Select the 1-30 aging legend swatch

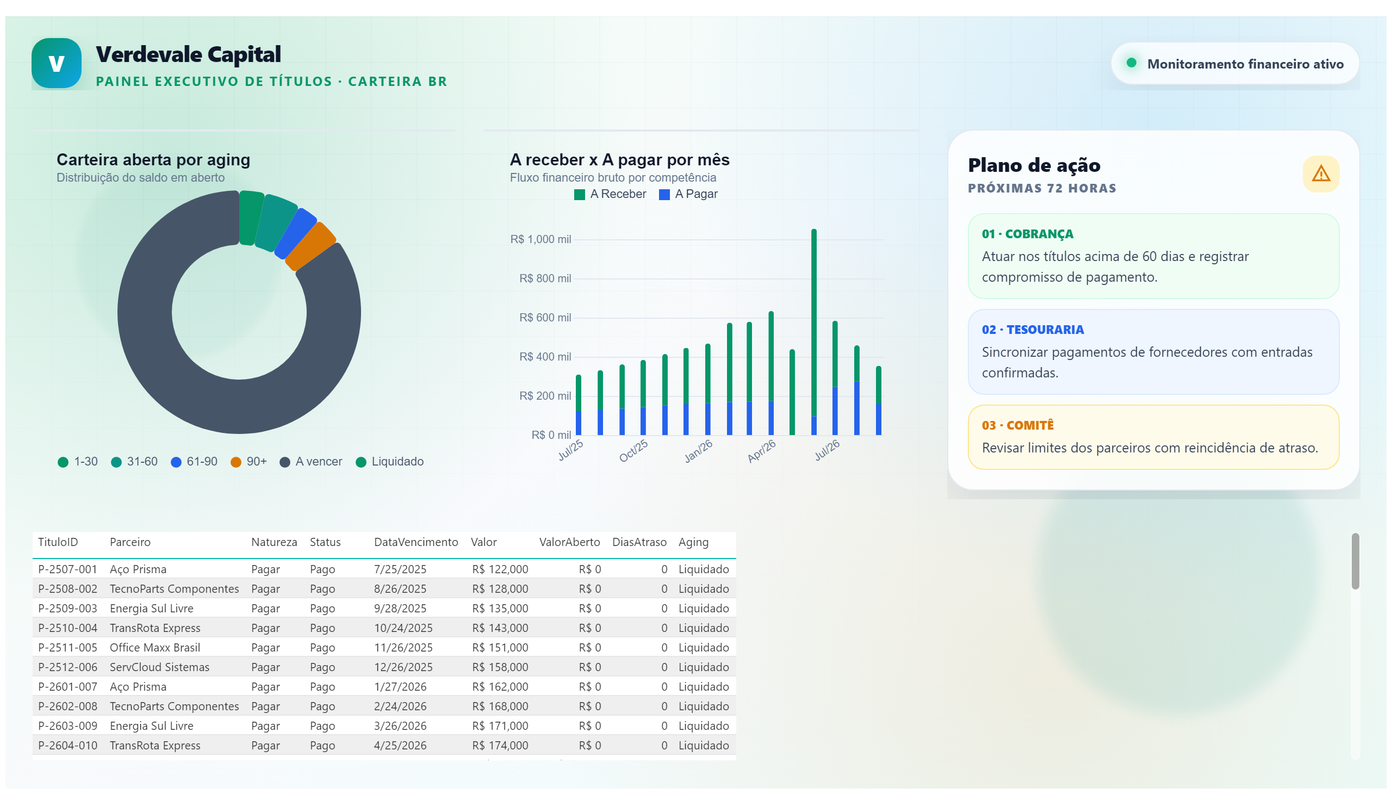[63, 462]
